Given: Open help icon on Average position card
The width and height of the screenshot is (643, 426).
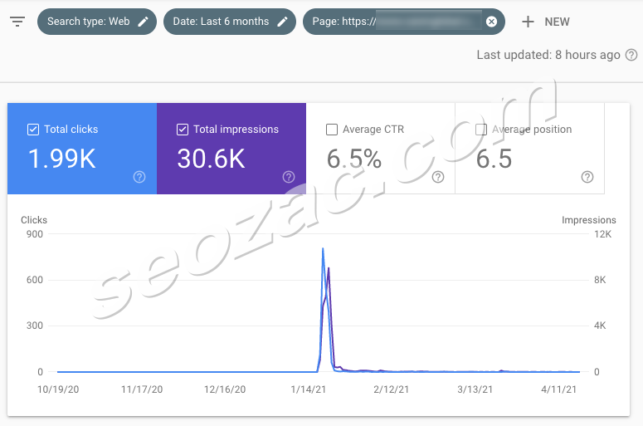Looking at the screenshot, I should 587,177.
